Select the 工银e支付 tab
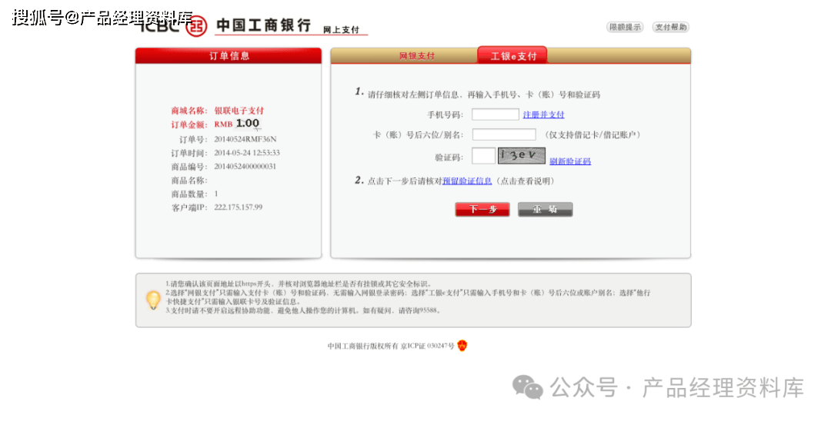The height and width of the screenshot is (421, 831). [x=512, y=56]
